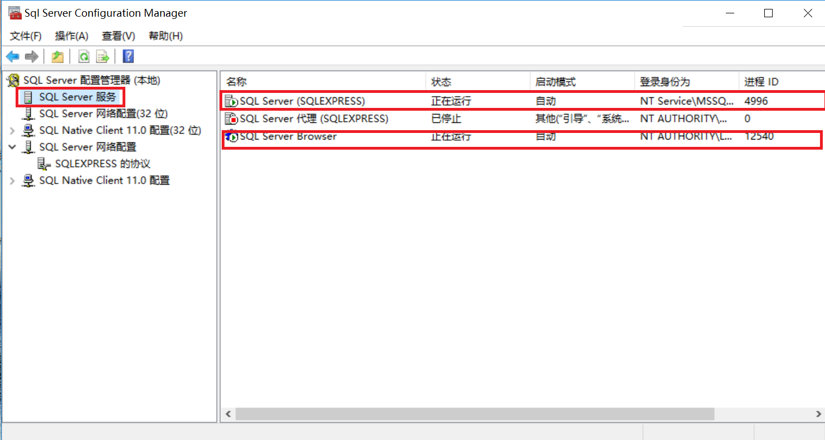Select the SQL Server 网络配置 tree item
This screenshot has width=825, height=440.
(87, 147)
